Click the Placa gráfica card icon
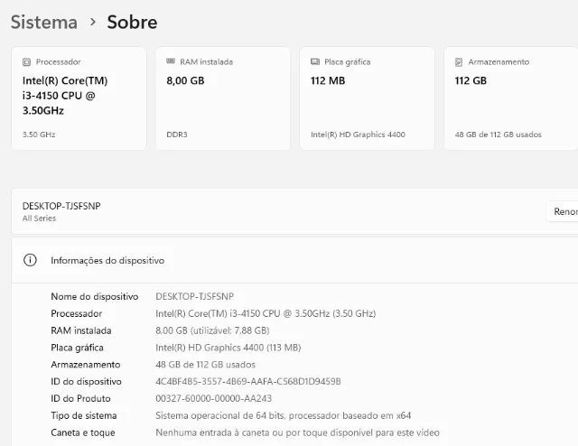Image resolution: width=578 pixels, height=446 pixels. (x=315, y=61)
